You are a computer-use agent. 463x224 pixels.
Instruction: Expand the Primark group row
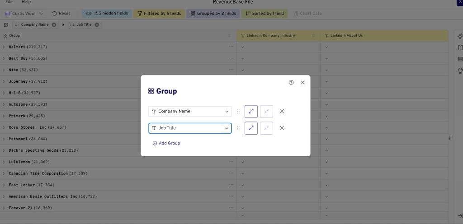point(4,116)
